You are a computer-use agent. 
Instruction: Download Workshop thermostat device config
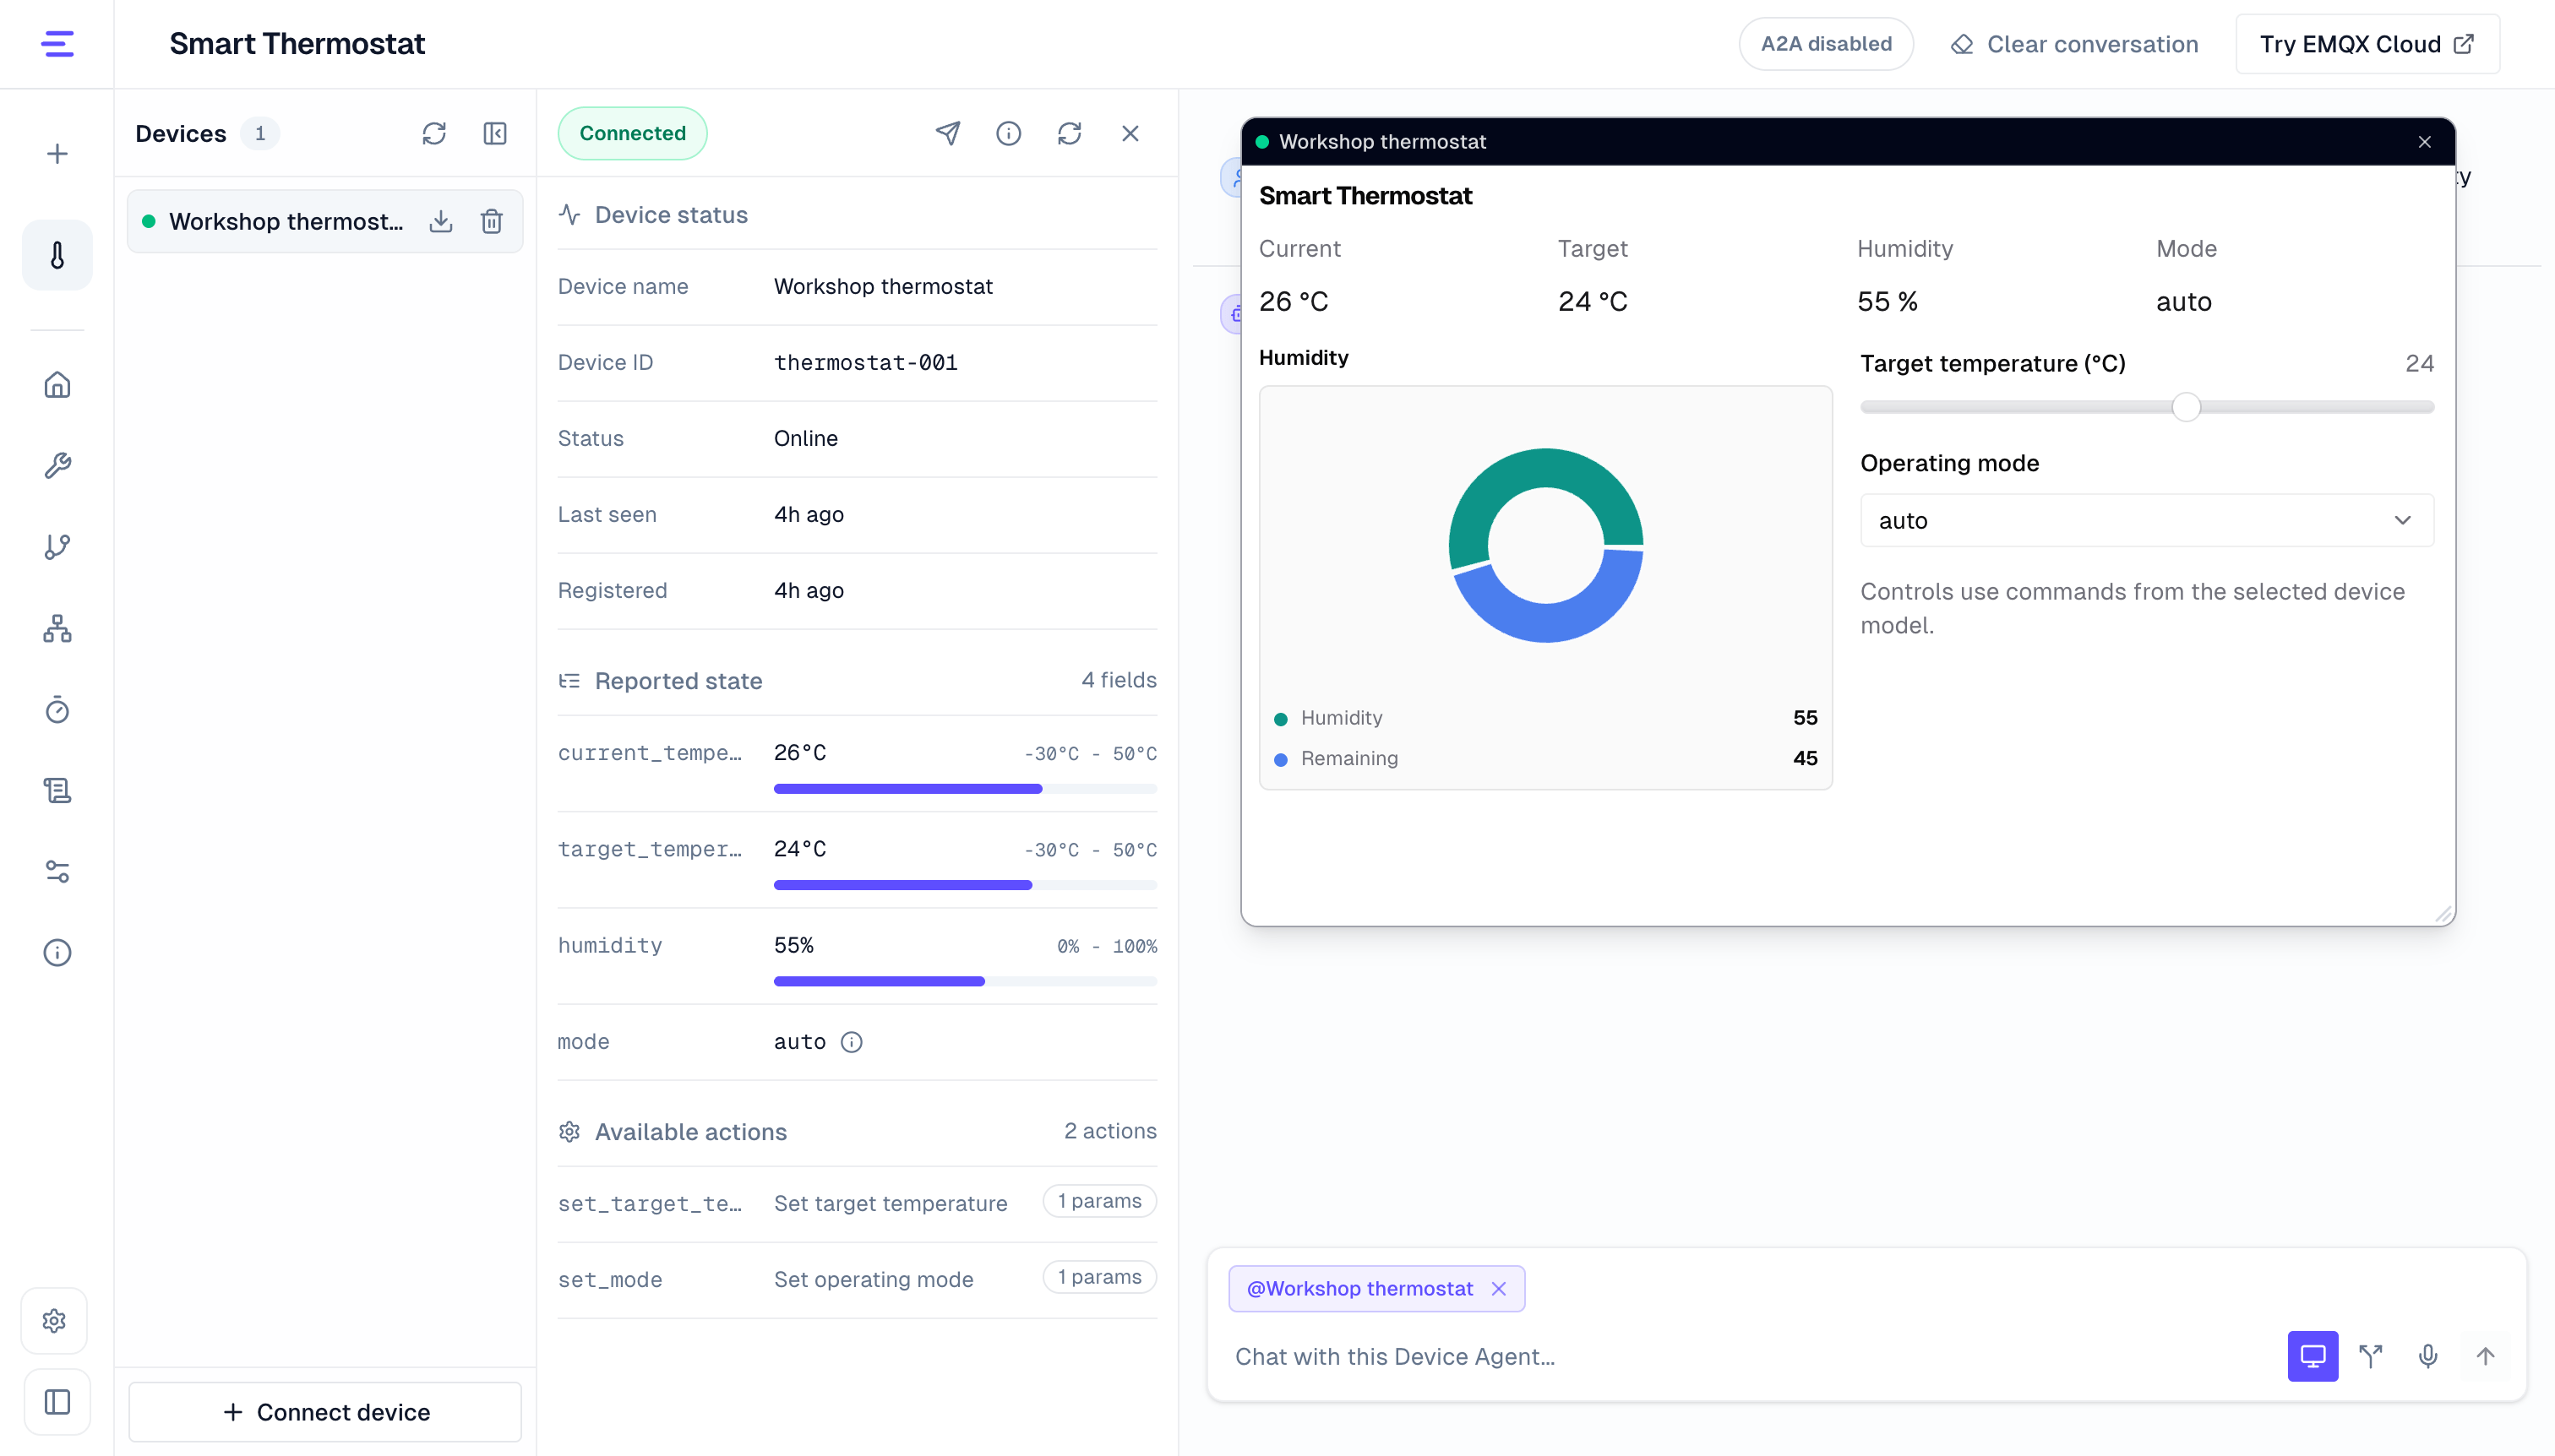click(x=441, y=221)
